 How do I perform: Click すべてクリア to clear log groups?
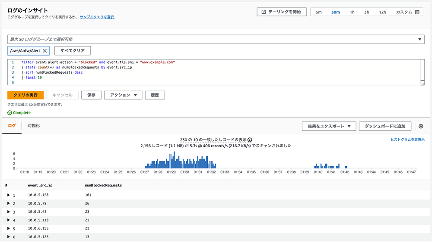tap(73, 50)
